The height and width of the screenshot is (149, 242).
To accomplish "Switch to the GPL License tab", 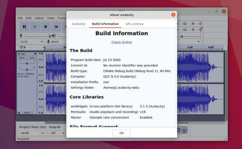I will point(134,24).
